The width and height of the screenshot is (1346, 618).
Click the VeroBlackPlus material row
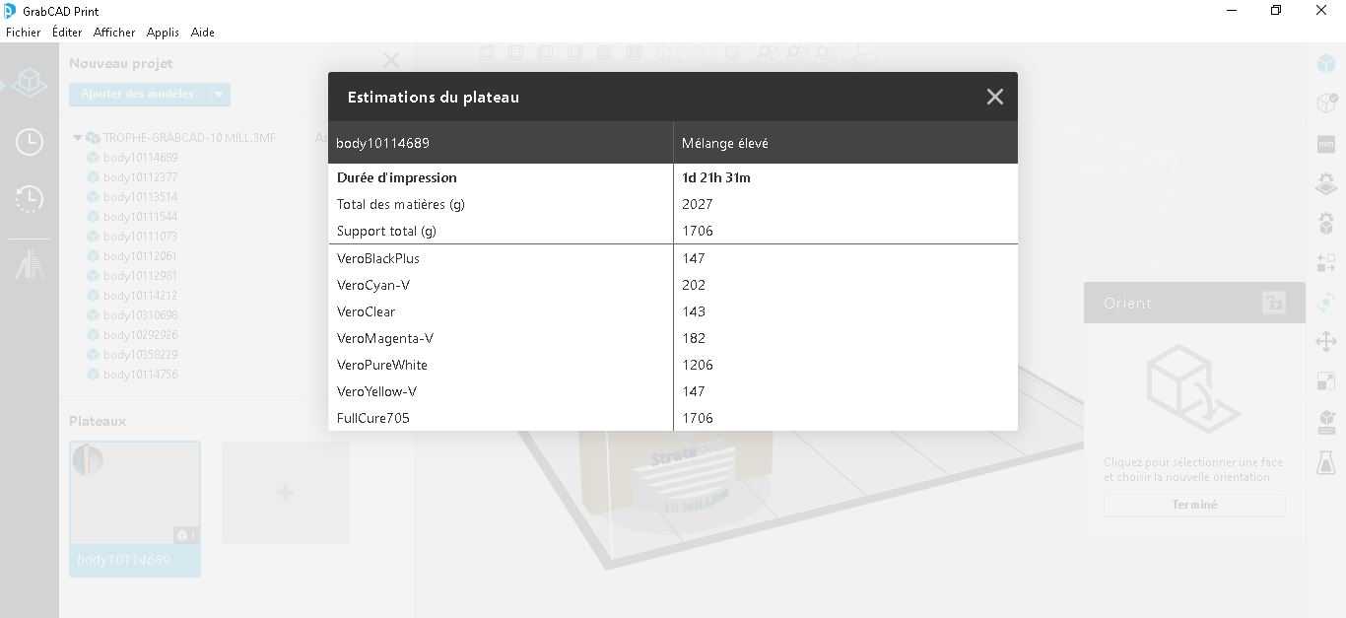[x=673, y=258]
